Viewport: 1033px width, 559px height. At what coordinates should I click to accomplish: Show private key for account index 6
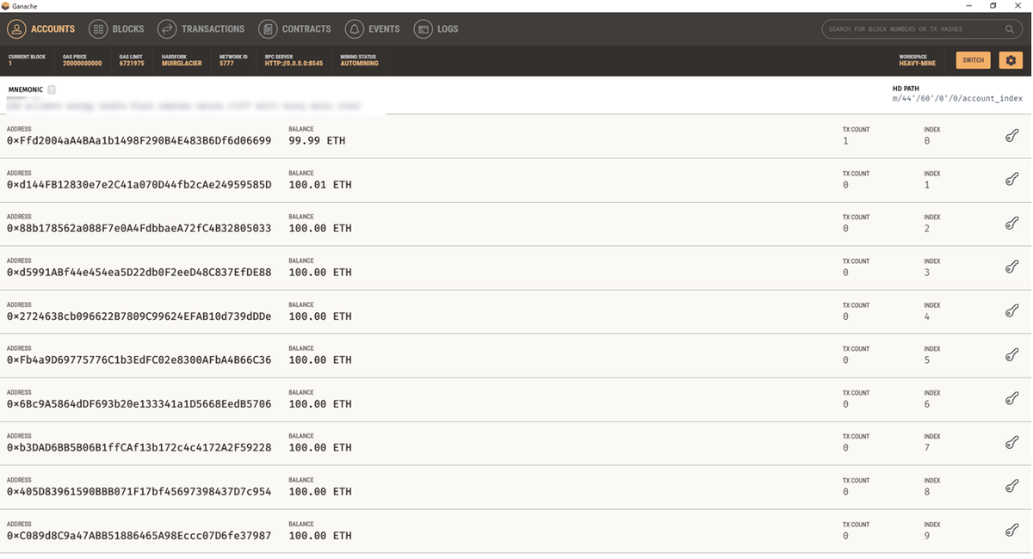pos(1012,398)
